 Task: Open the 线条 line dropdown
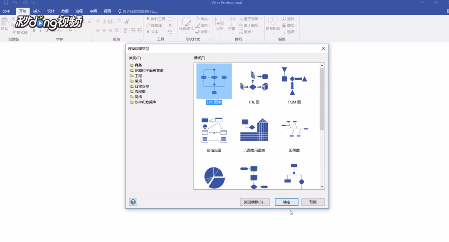point(203,25)
